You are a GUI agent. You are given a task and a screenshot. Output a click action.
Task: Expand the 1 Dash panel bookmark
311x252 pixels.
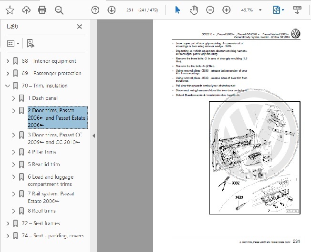tap(13, 98)
